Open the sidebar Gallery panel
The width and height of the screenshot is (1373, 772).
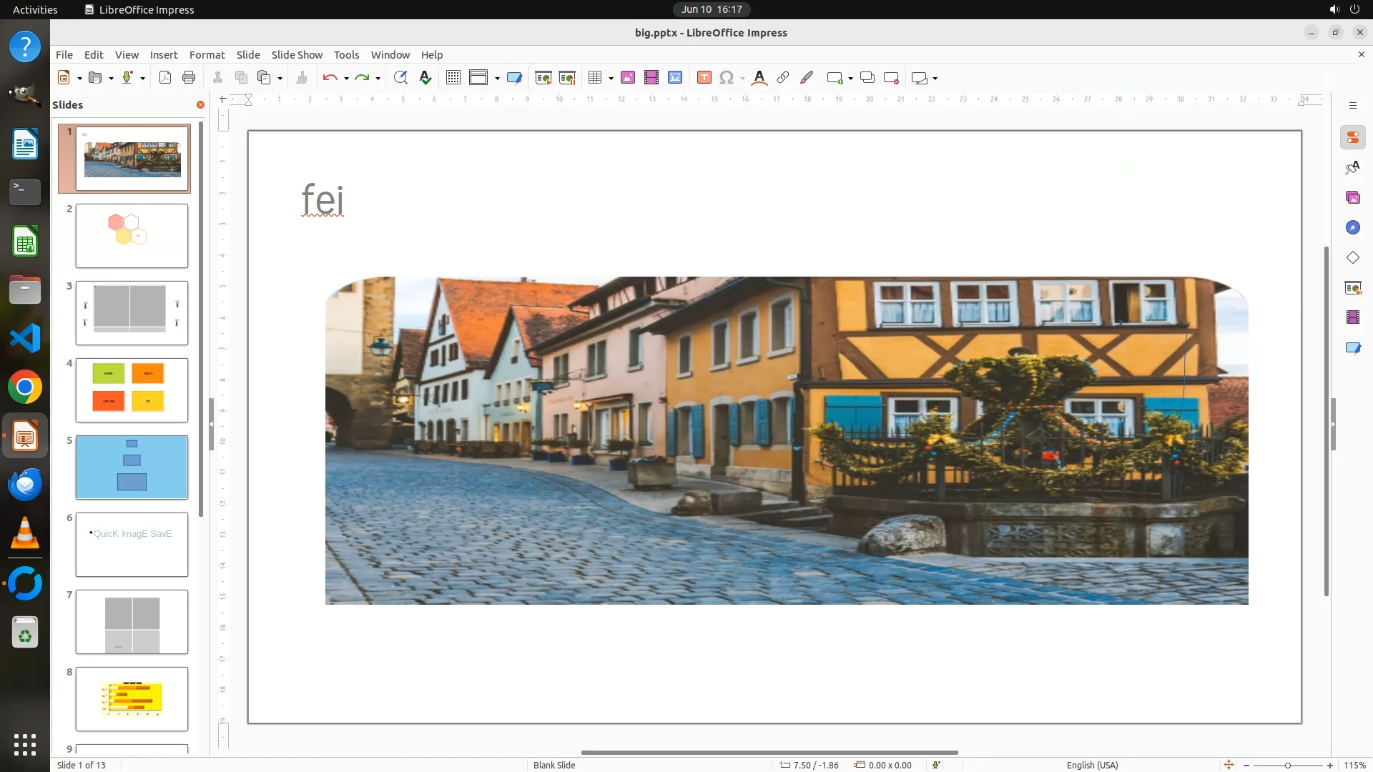1352,197
